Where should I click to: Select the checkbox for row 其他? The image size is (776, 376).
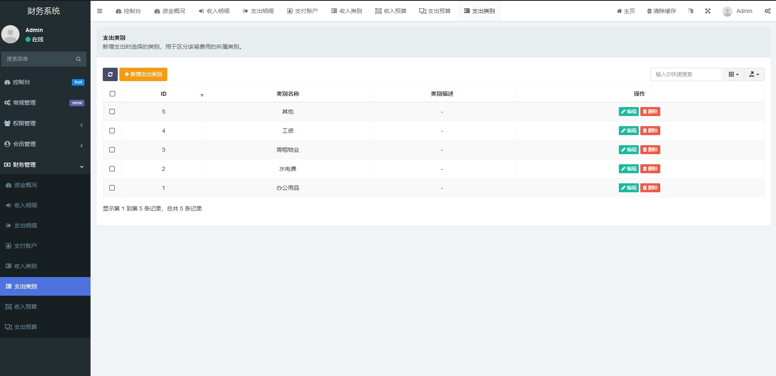[x=112, y=112]
